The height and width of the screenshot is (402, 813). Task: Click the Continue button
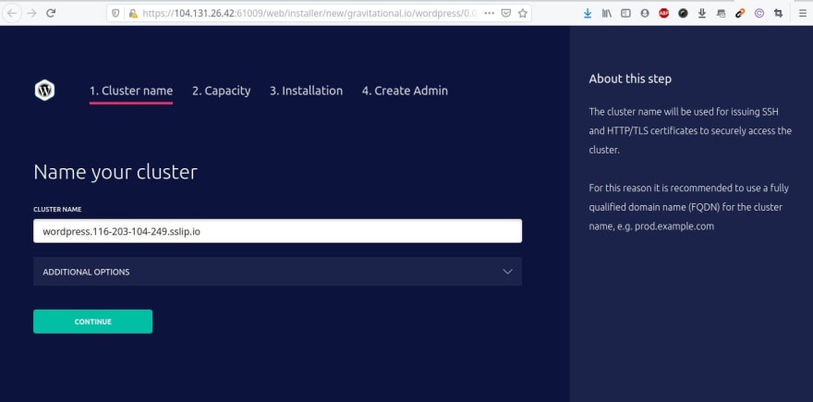point(92,322)
